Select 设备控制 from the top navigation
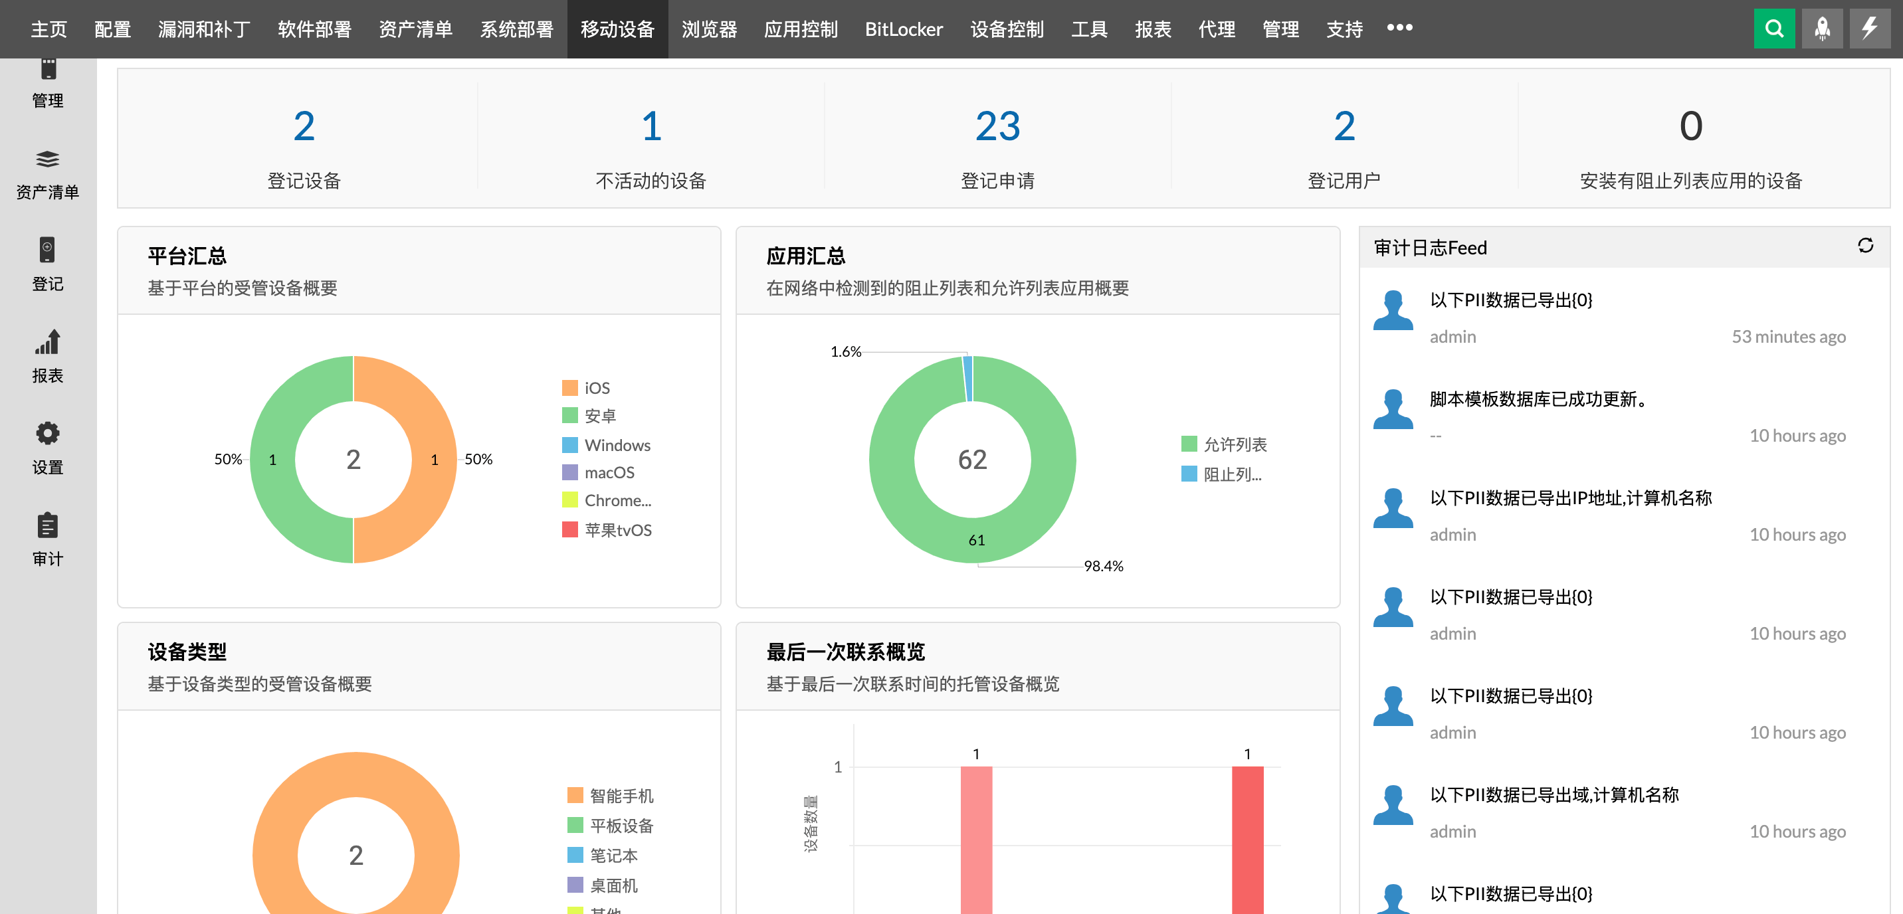This screenshot has height=914, width=1903. pyautogui.click(x=1006, y=29)
